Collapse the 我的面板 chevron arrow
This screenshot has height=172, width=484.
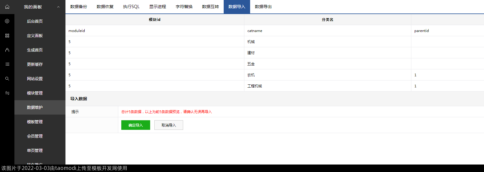point(58,7)
